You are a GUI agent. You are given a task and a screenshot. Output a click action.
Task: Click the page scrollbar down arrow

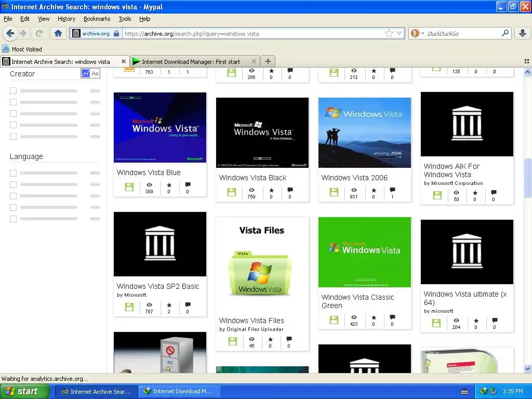click(x=527, y=368)
